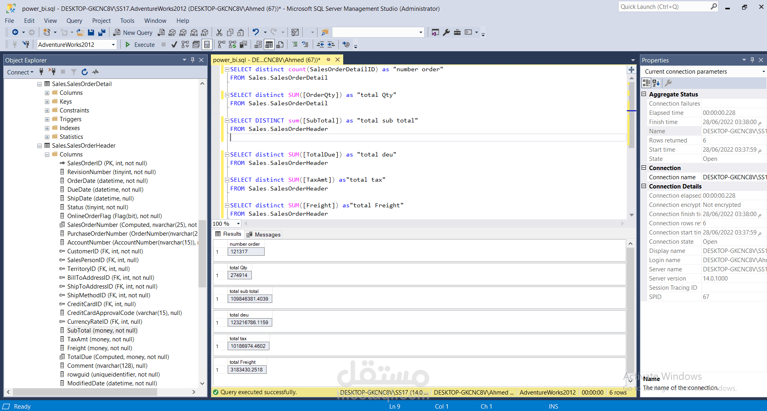Refresh the Object Explorer
The image size is (767, 411).
(x=85, y=72)
